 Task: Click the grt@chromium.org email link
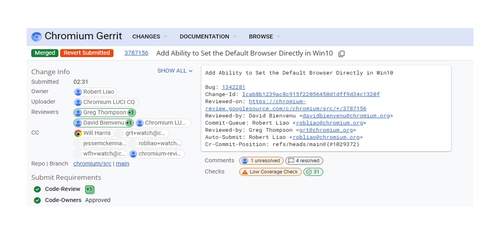click(326, 130)
